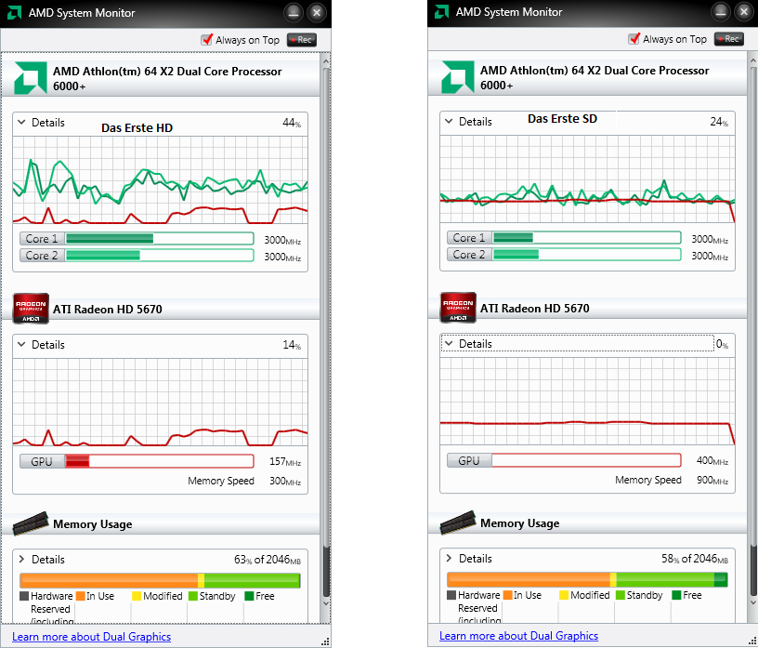Click the CPU usage graph in left window
758x648 pixels.
pyautogui.click(x=160, y=180)
